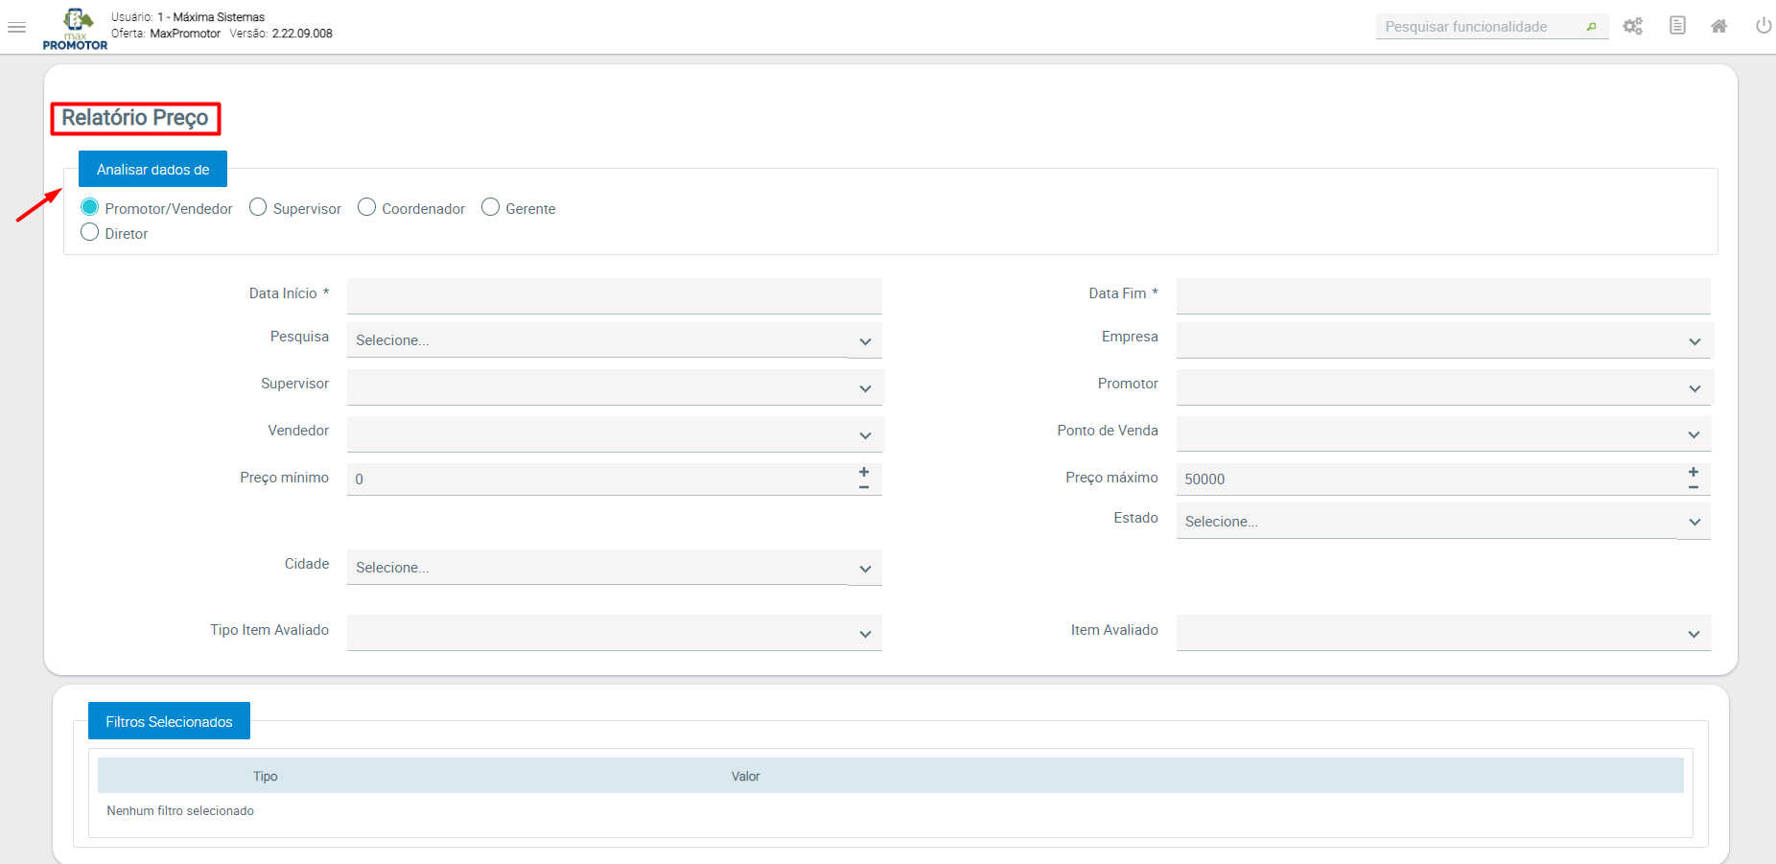Click the Data Fim field
The height and width of the screenshot is (864, 1776).
pyautogui.click(x=1443, y=296)
